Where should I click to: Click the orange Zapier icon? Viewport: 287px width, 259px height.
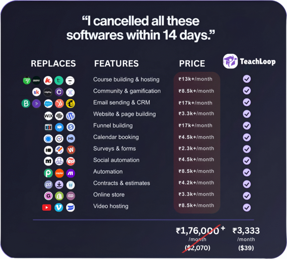(x=59, y=174)
